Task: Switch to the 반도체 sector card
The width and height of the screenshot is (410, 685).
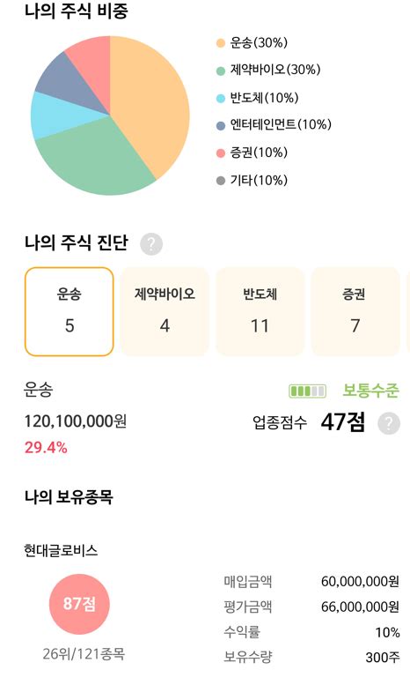Action: point(260,311)
